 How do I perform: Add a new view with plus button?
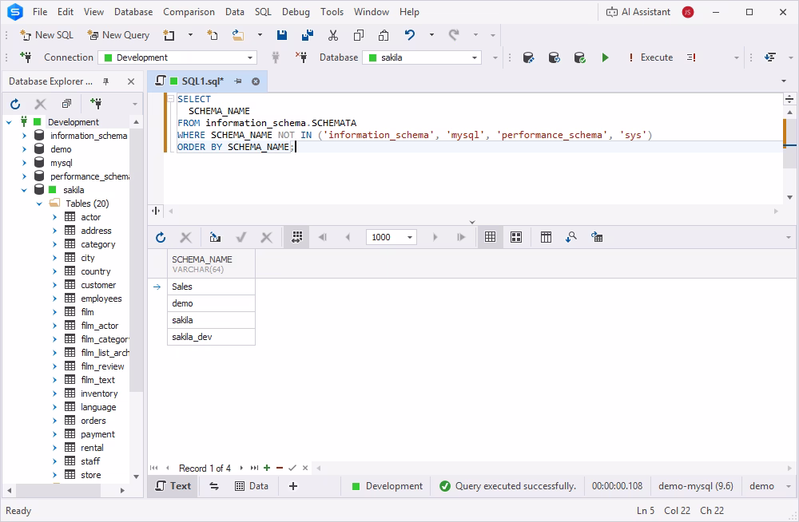[x=293, y=486]
